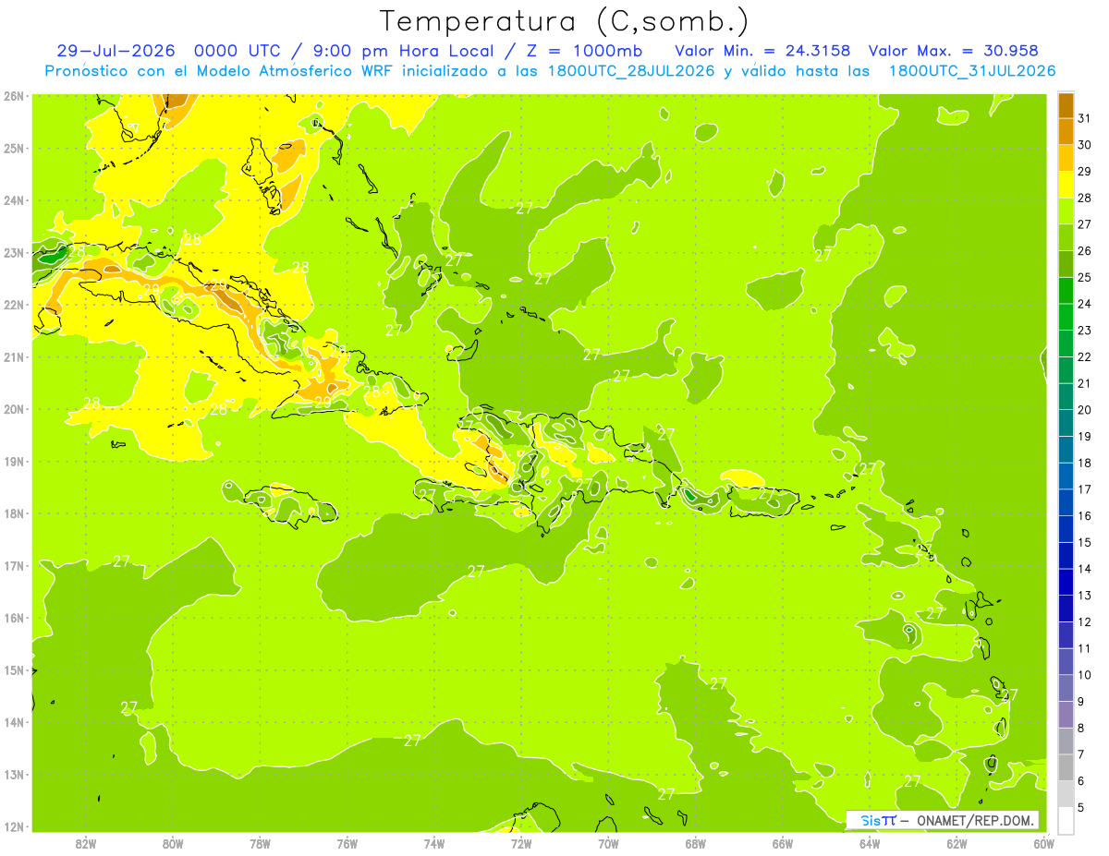Click legend value 5

pyautogui.click(x=1081, y=808)
